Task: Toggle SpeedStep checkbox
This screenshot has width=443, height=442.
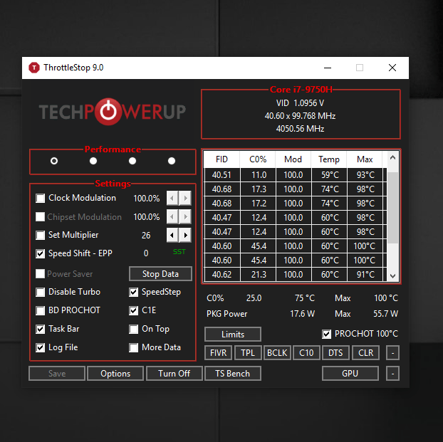Action: pos(133,292)
